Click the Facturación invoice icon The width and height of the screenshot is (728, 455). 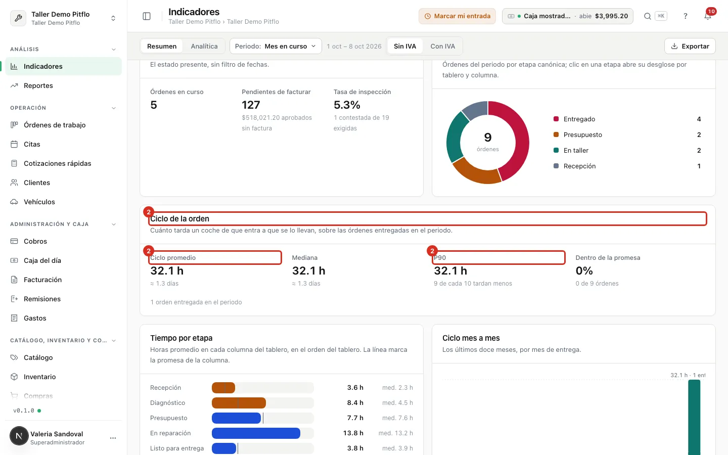(14, 280)
